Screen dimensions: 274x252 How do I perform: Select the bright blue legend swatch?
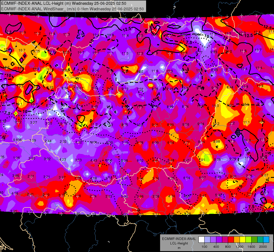(x=266, y=239)
